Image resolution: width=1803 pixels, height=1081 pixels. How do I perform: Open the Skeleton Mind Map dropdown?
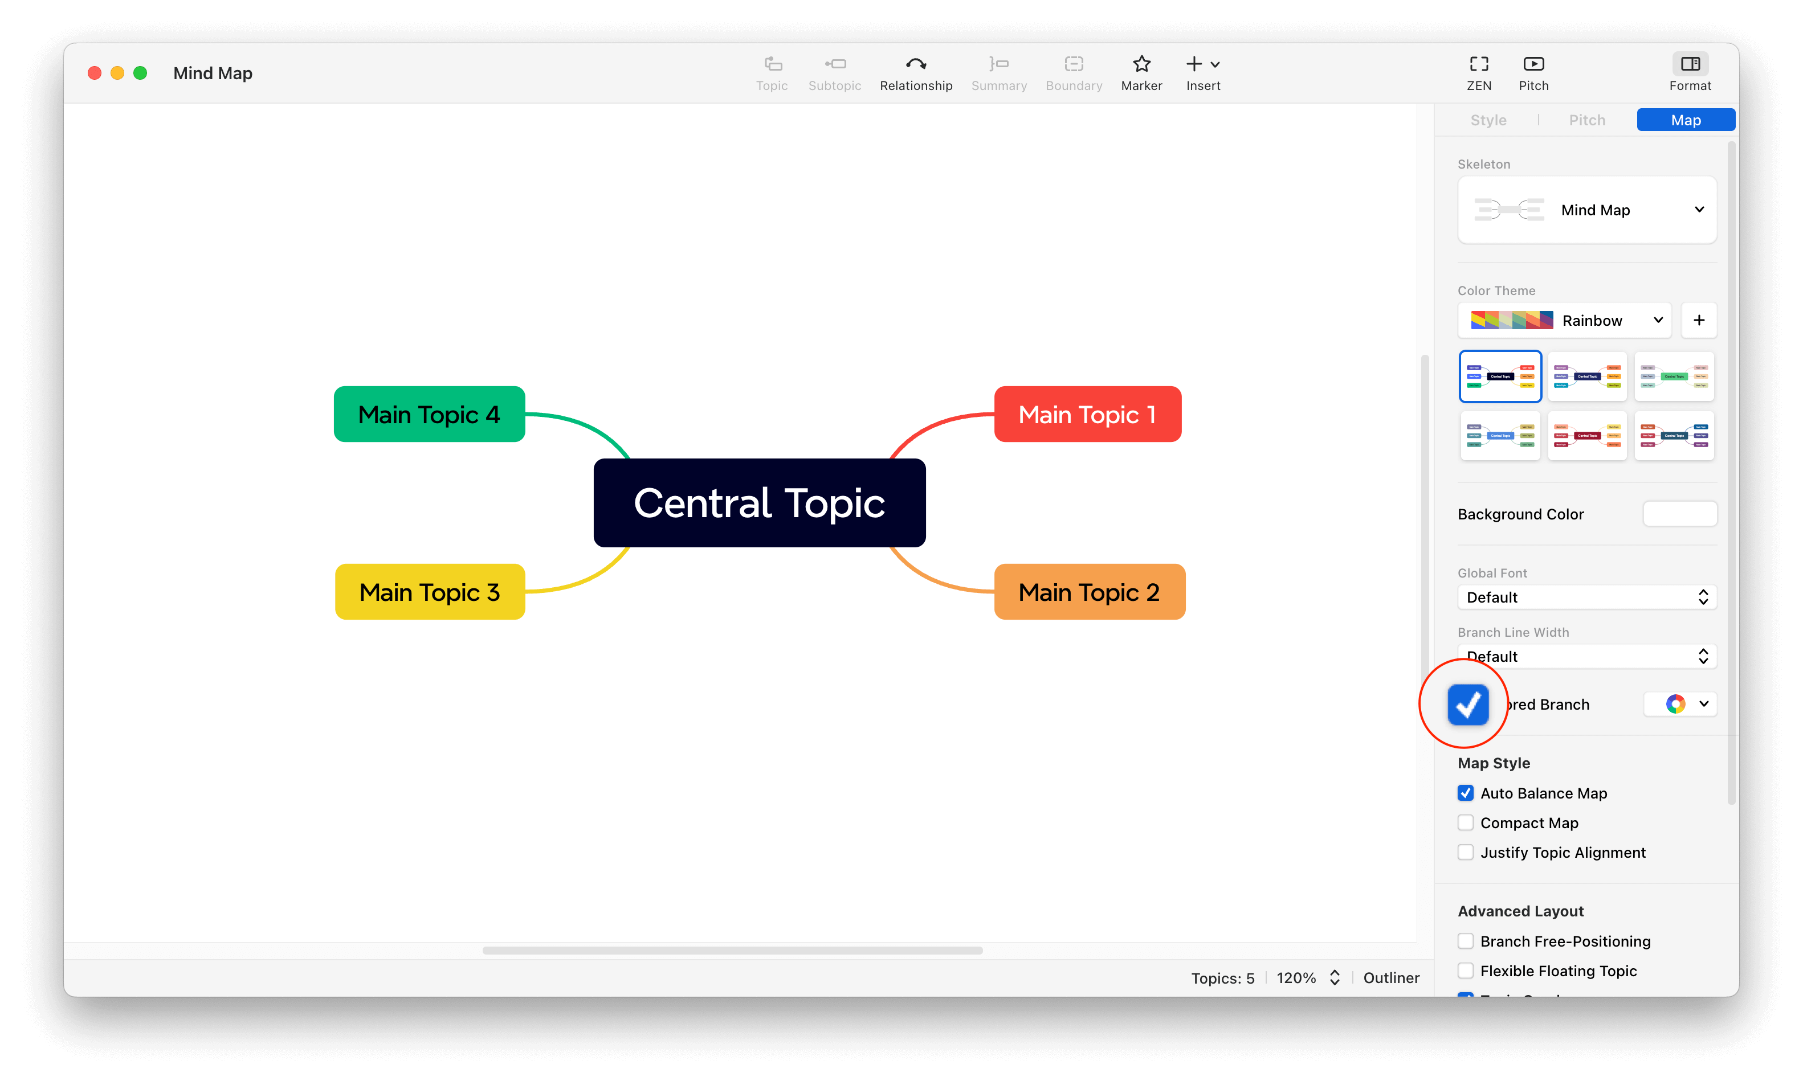(x=1586, y=210)
